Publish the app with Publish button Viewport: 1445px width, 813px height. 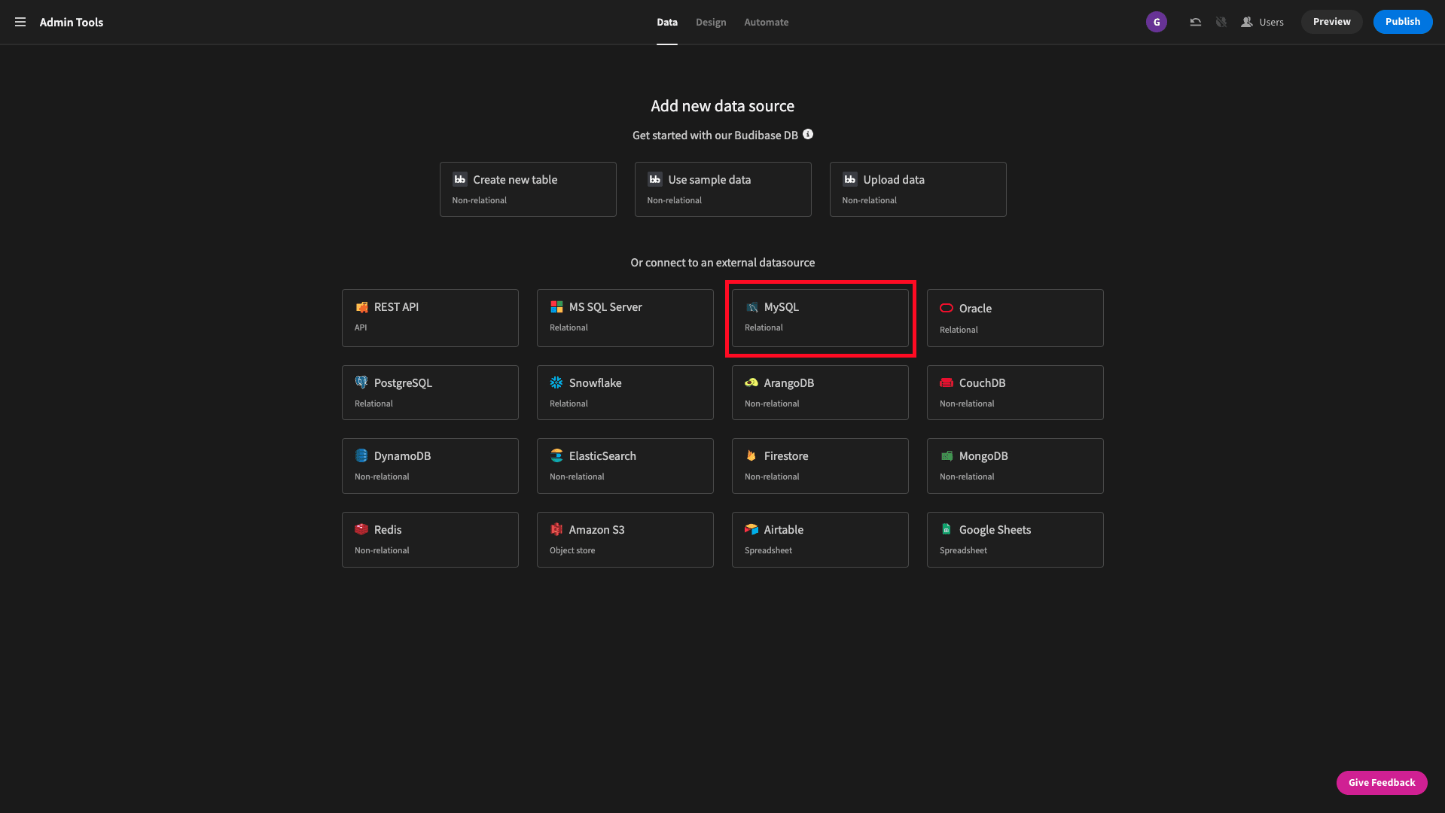tap(1402, 22)
